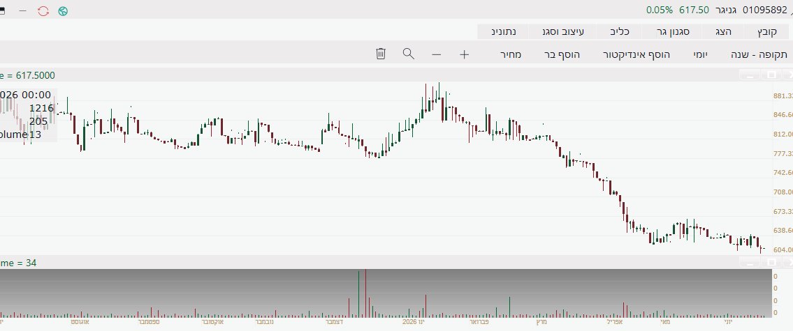
Task: Click the 881.33 price axis label
Action: tap(783, 96)
